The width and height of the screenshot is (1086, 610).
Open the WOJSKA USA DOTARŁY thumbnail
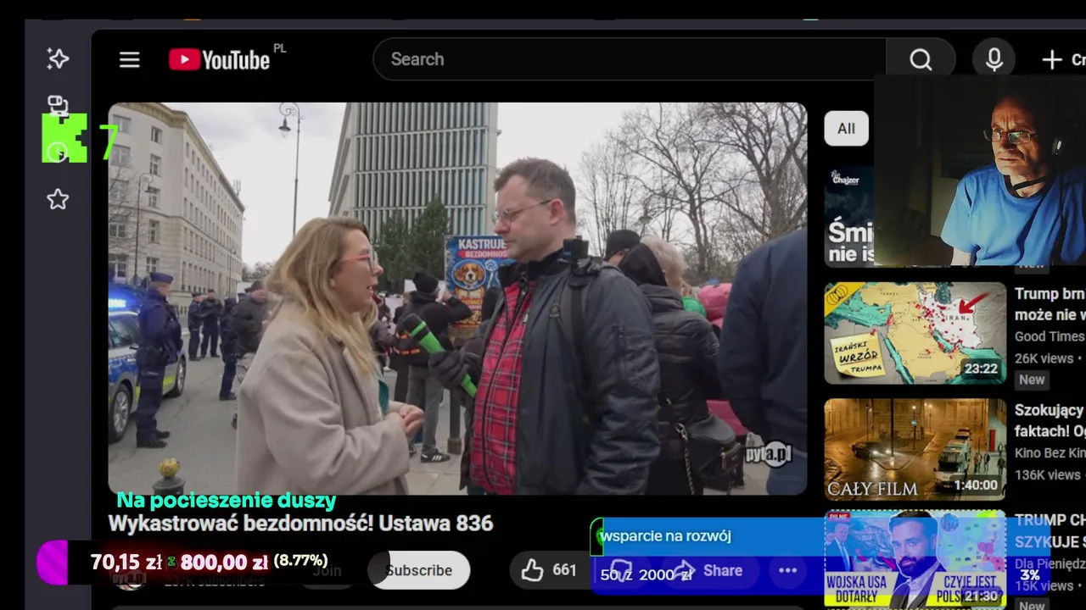coord(915,558)
